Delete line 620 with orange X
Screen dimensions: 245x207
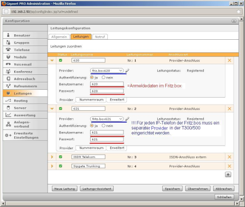229,60
